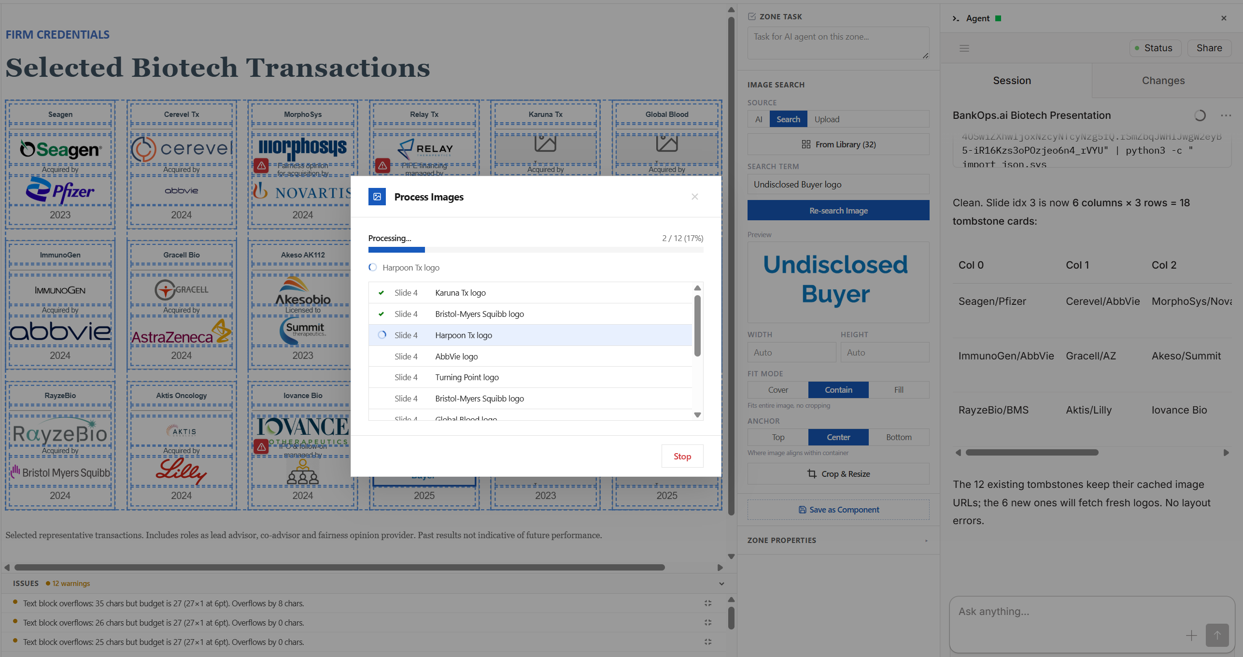Screen dimensions: 1243x657
Task: Click the processing progress bar
Action: 536,250
